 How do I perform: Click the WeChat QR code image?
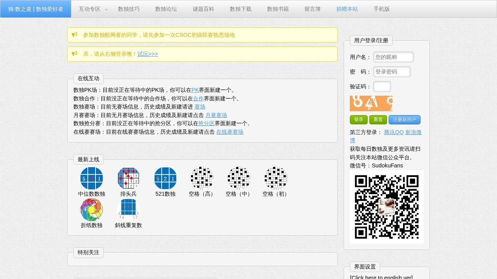386,207
